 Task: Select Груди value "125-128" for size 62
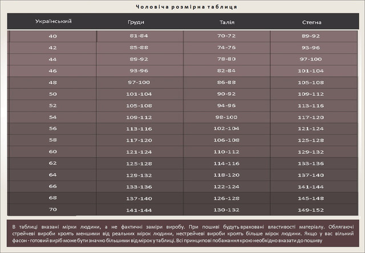(139, 164)
